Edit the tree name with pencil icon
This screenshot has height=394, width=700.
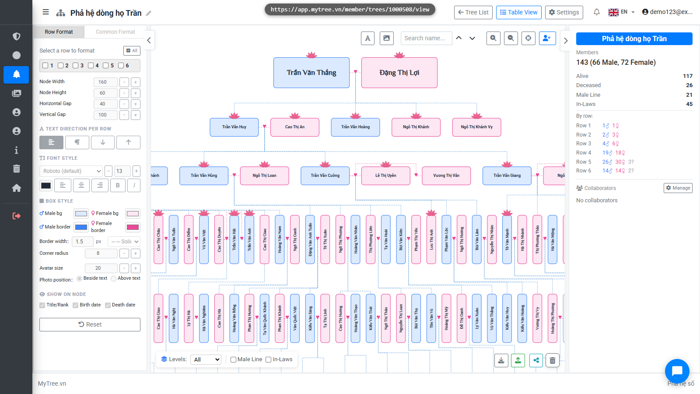[x=149, y=13]
